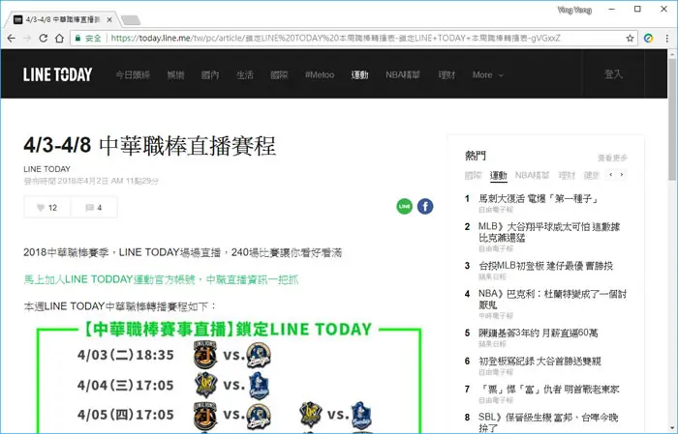The image size is (678, 434).
Task: Open Chrome three-dot menu
Action: coord(667,38)
